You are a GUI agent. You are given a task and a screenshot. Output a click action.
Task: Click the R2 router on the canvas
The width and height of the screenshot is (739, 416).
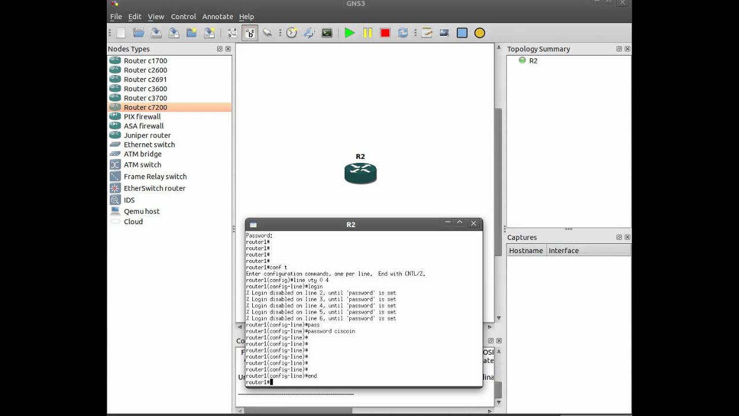coord(360,173)
